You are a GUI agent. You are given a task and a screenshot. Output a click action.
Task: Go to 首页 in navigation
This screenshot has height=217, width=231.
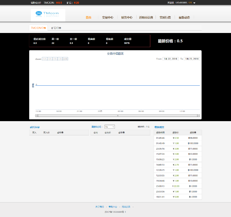(x=88, y=18)
